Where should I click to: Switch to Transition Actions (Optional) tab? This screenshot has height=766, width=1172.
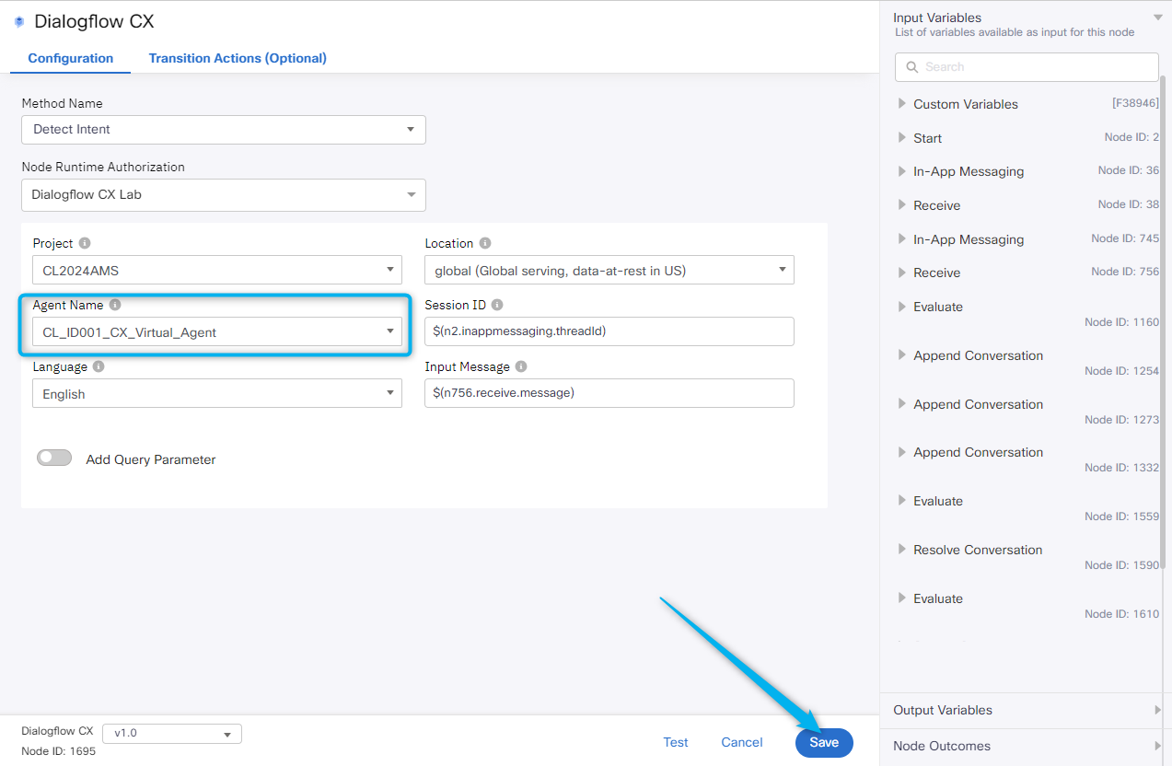238,58
